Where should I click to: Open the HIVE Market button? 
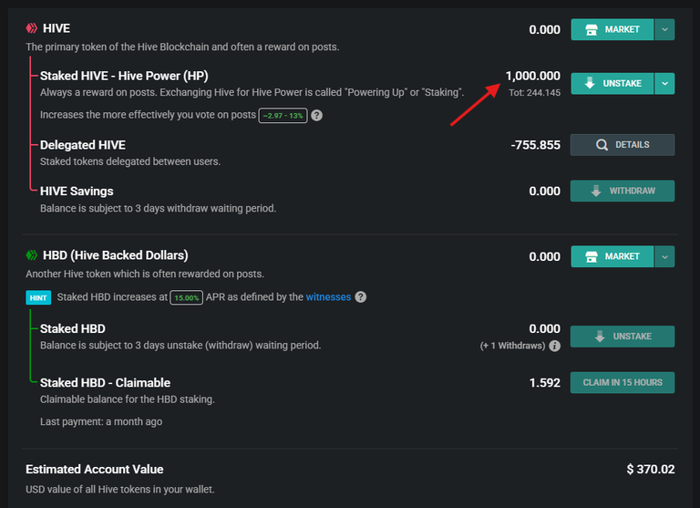point(612,29)
